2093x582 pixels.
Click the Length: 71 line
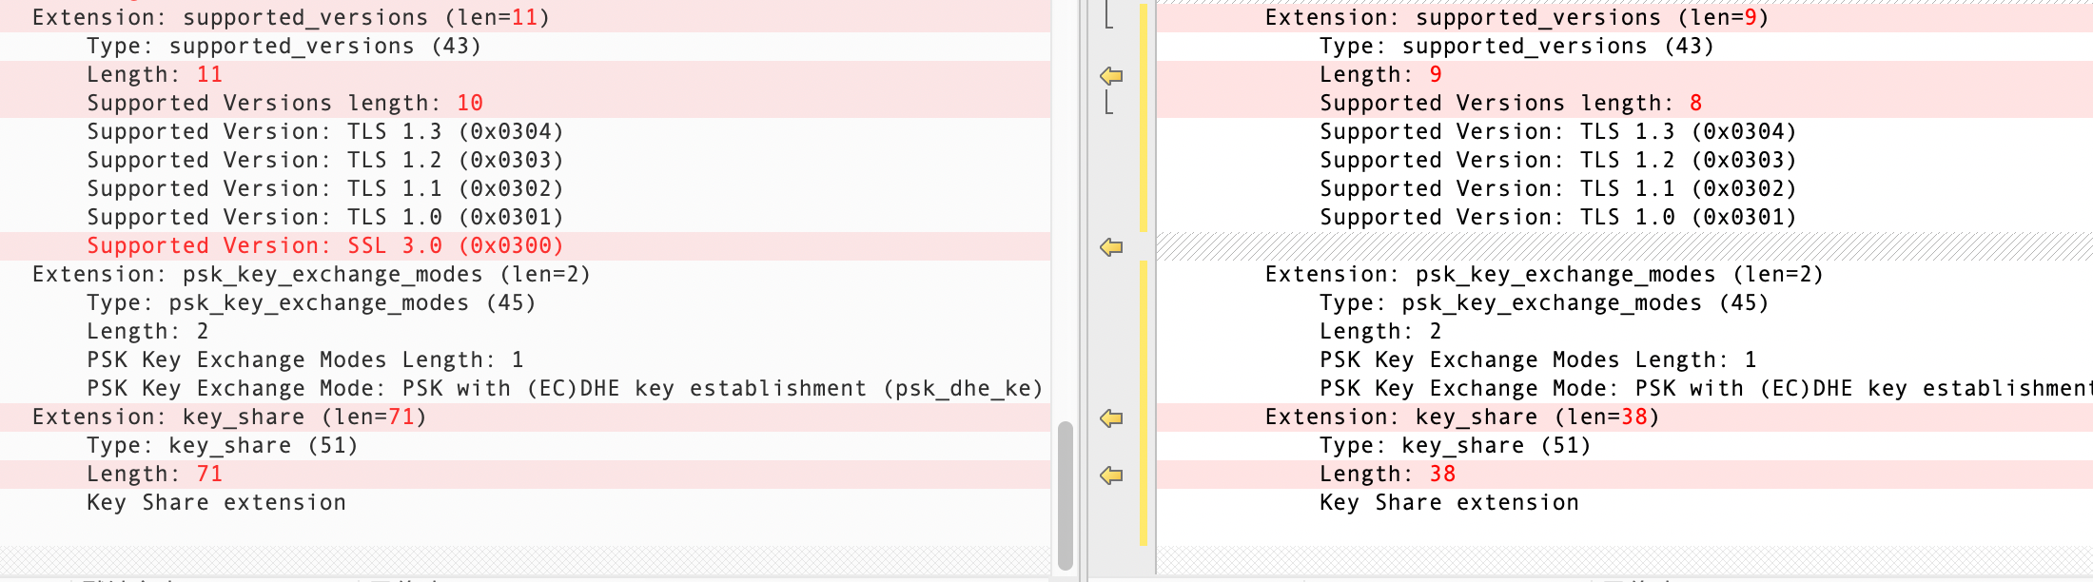[x=154, y=475]
